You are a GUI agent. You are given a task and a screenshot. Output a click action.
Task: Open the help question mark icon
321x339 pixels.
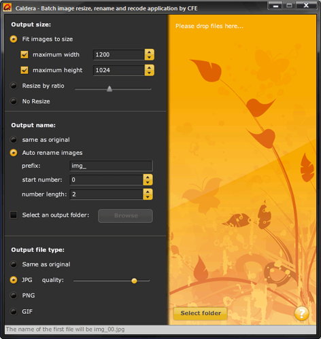301,313
